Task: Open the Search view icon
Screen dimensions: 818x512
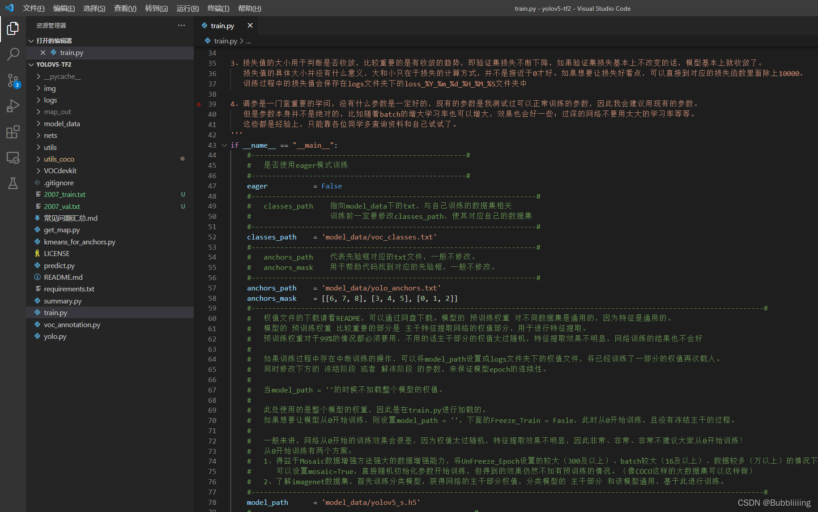Action: point(13,54)
